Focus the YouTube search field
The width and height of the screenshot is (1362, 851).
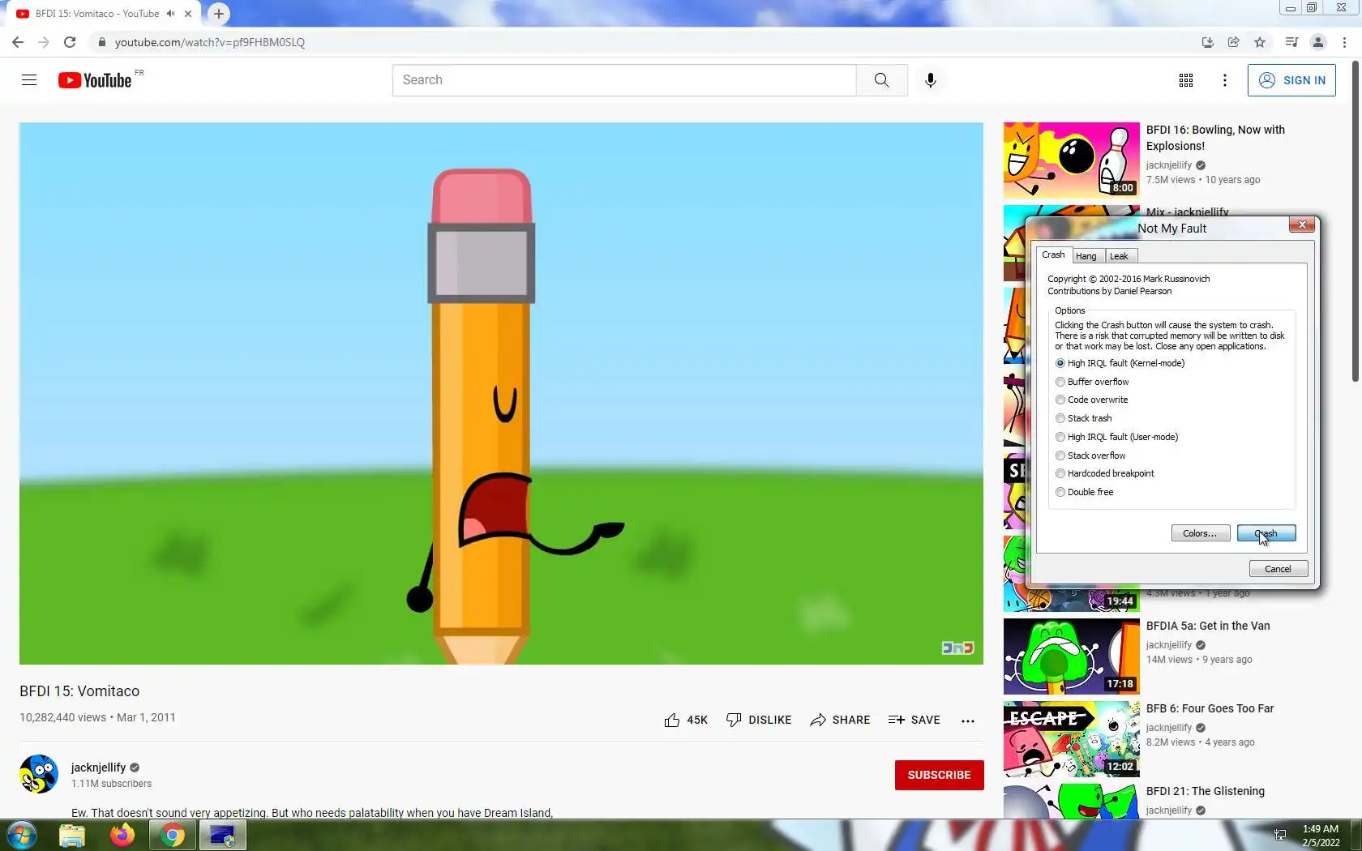tap(624, 80)
